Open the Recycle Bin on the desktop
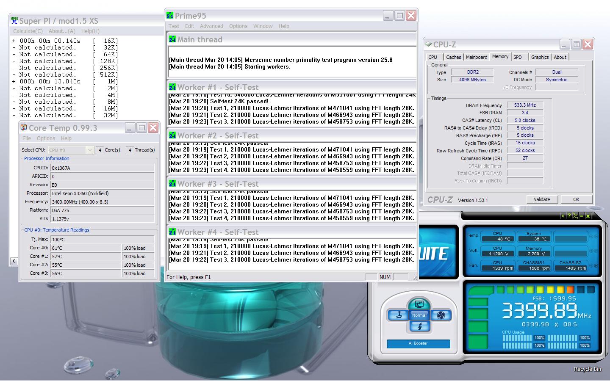The width and height of the screenshot is (610, 381). pos(587,369)
